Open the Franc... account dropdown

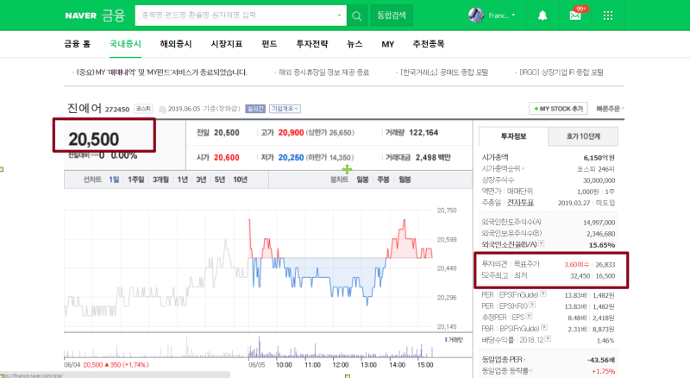(x=502, y=16)
